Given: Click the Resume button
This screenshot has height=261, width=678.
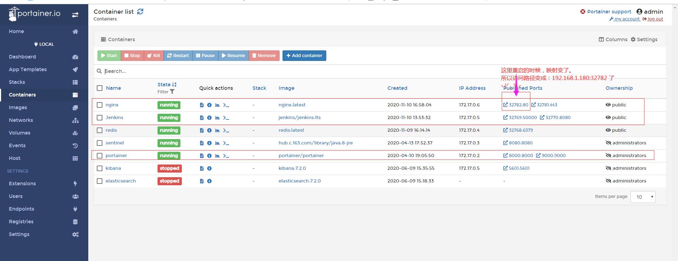Looking at the screenshot, I should tap(233, 56).
